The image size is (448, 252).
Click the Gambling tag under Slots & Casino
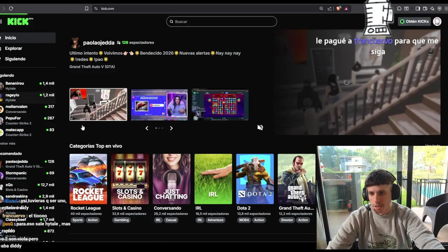pyautogui.click(x=121, y=220)
